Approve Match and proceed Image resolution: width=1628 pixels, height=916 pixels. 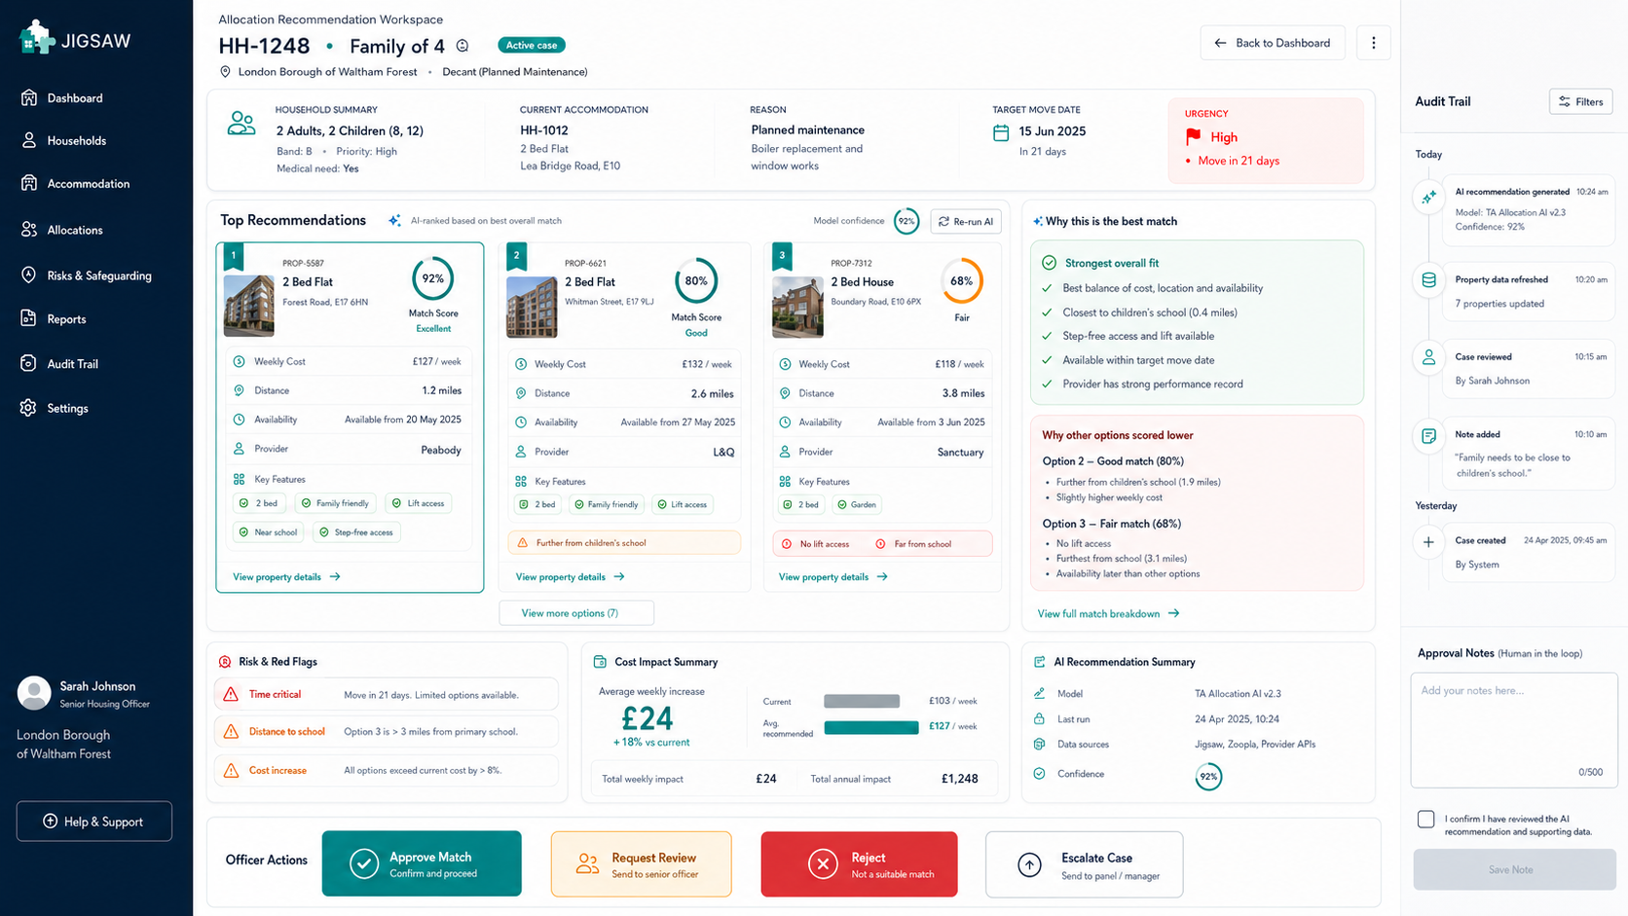tap(422, 863)
